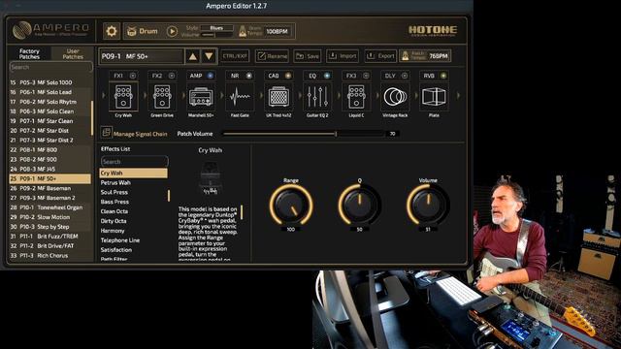Screen dimensions: 621x349
Task: Select patch P06-1 MF Solo Lead
Action: click(x=49, y=92)
